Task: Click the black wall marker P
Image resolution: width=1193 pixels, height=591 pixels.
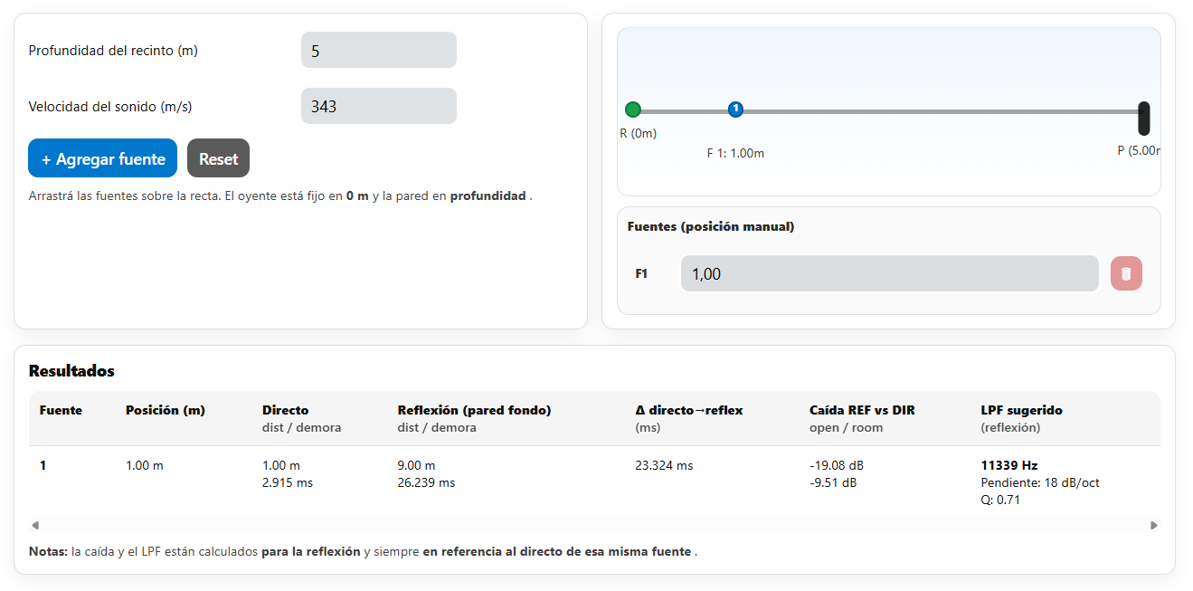Action: click(x=1143, y=118)
